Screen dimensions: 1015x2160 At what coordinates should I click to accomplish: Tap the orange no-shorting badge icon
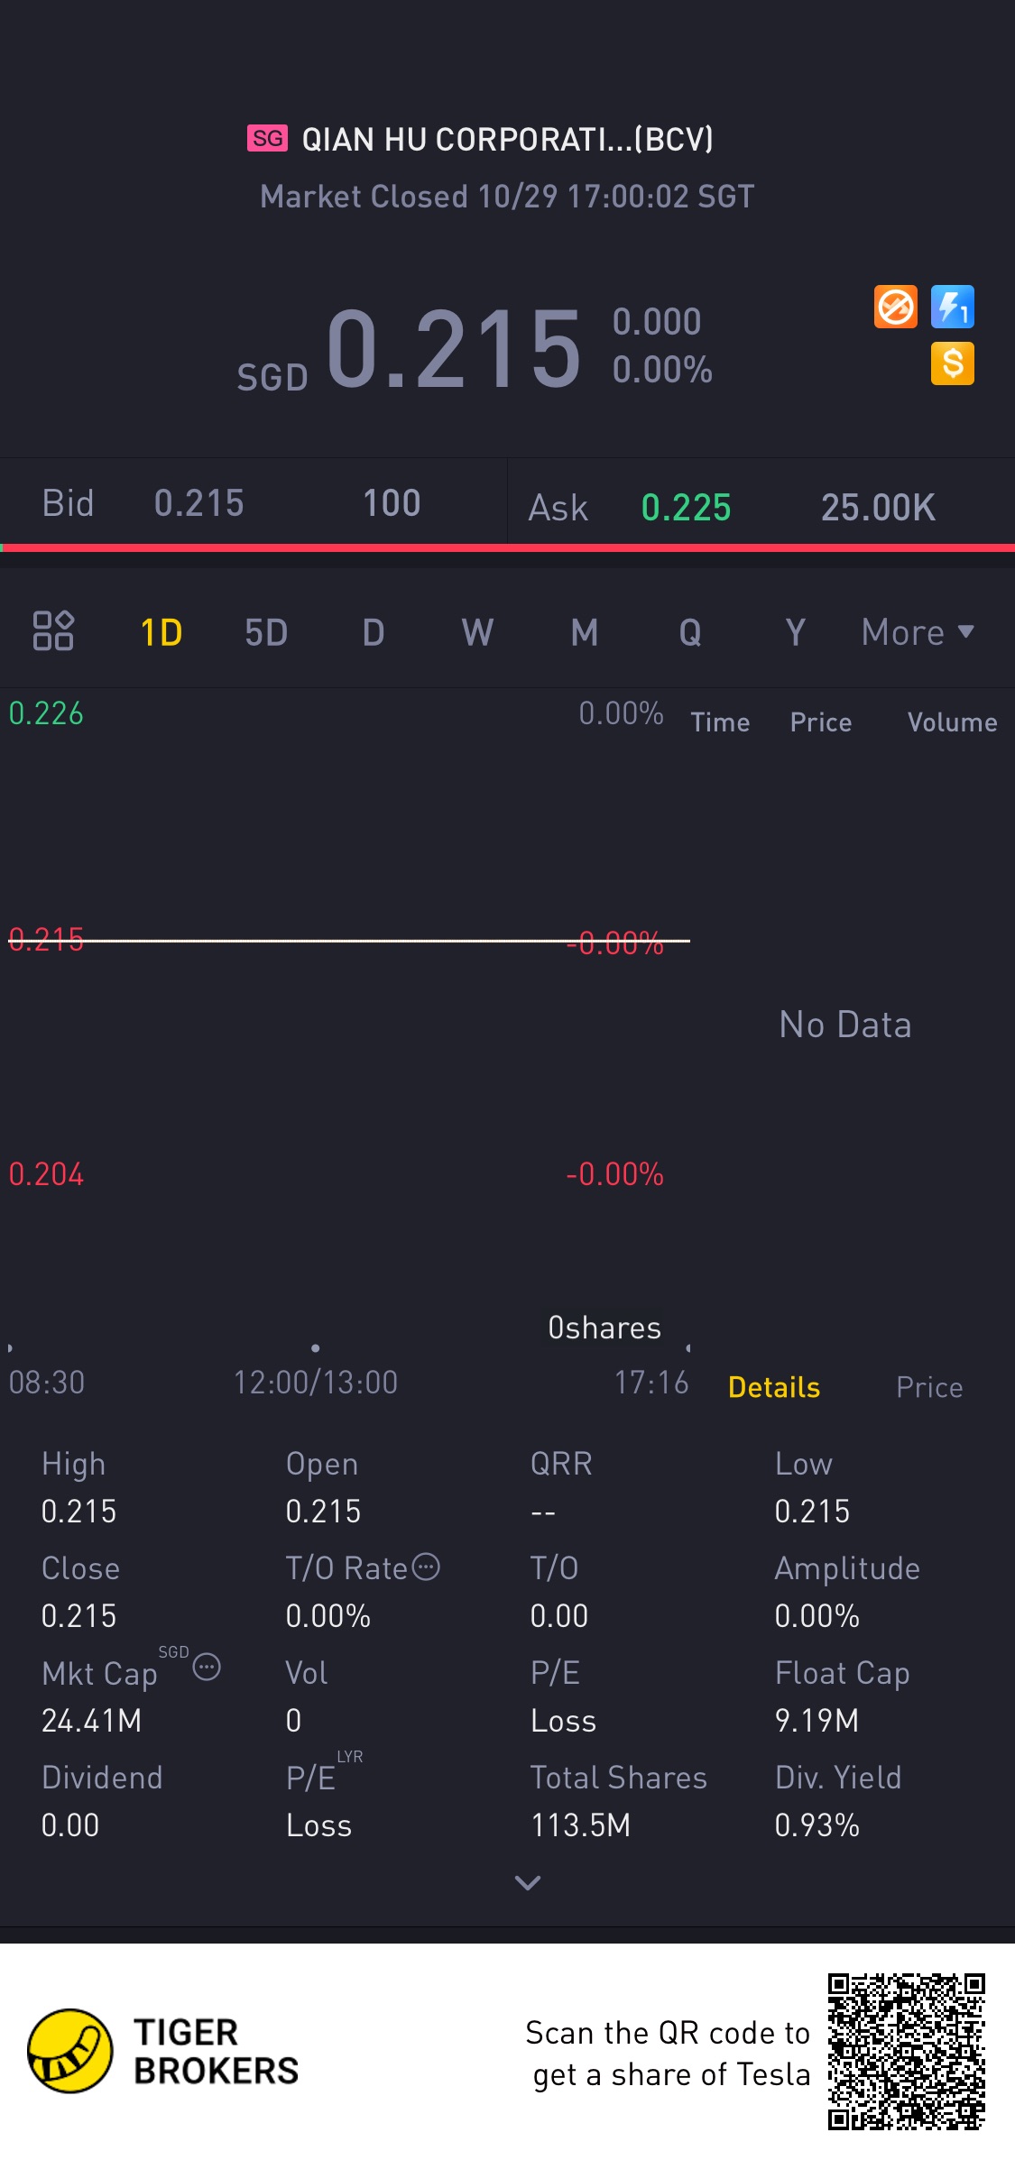895,308
